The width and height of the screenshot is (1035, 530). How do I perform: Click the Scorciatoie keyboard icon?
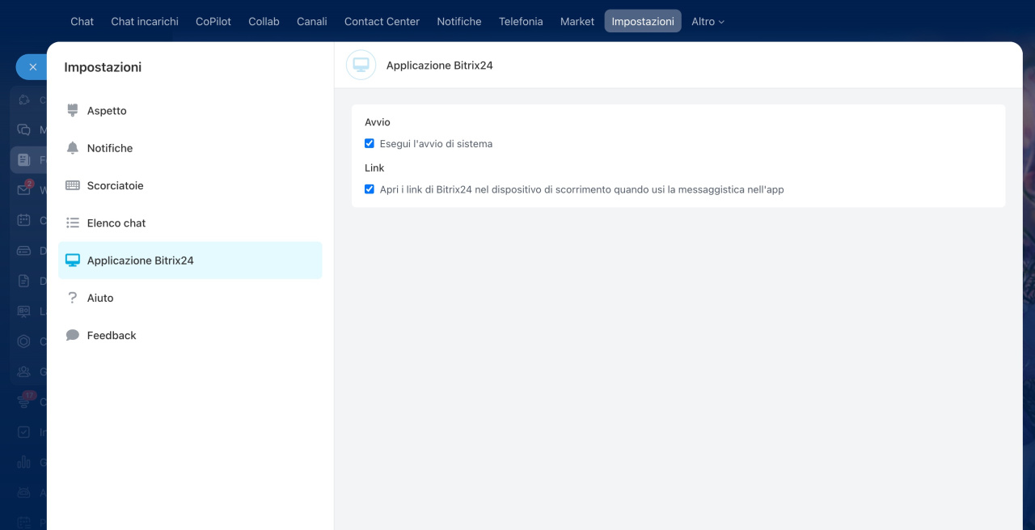click(73, 185)
